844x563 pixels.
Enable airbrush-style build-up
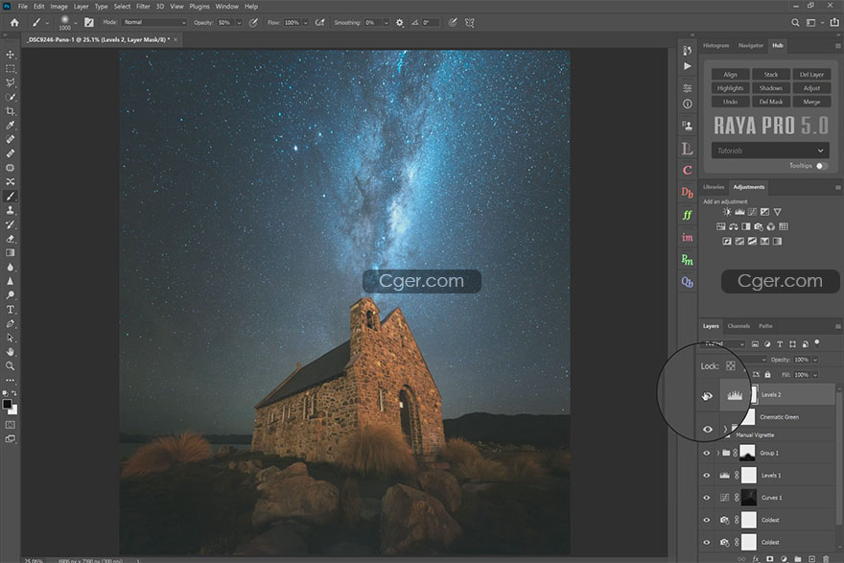click(319, 23)
